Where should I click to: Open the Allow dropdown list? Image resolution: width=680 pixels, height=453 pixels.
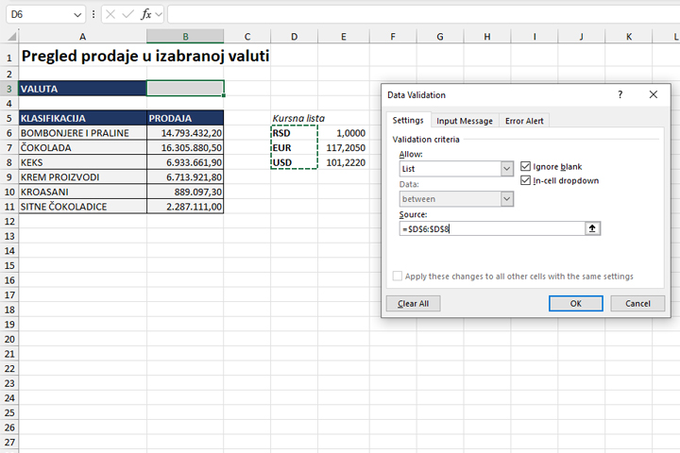(x=506, y=169)
